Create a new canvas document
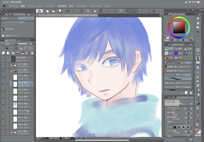Image resolution: width=204 pixels, height=142 pixels. click(47, 11)
